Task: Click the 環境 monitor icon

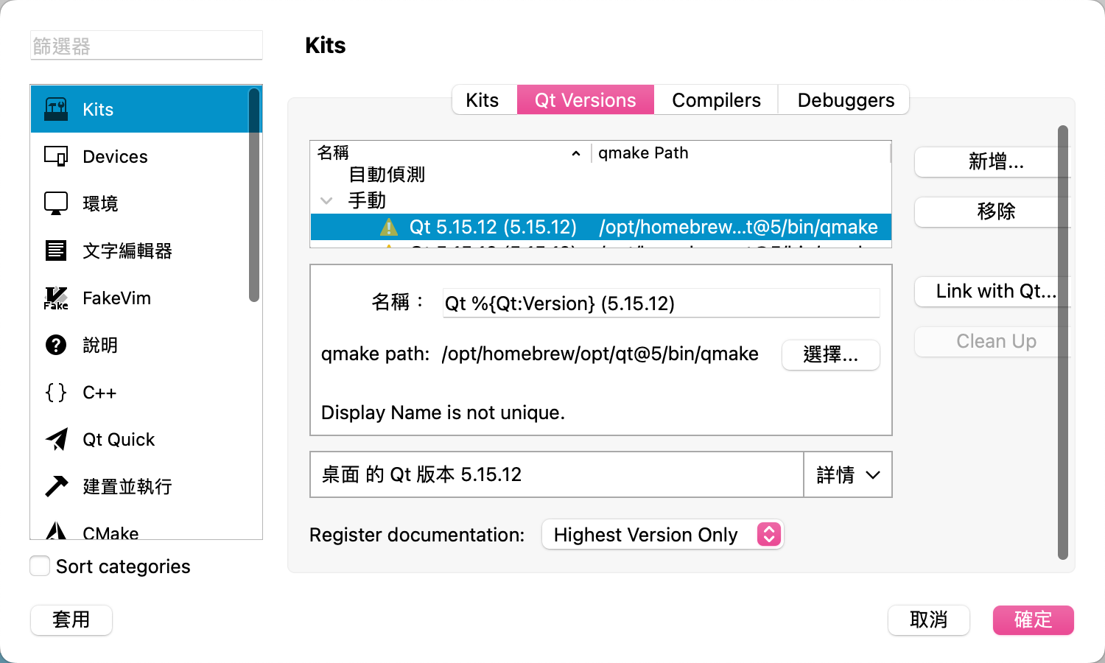Action: point(56,203)
